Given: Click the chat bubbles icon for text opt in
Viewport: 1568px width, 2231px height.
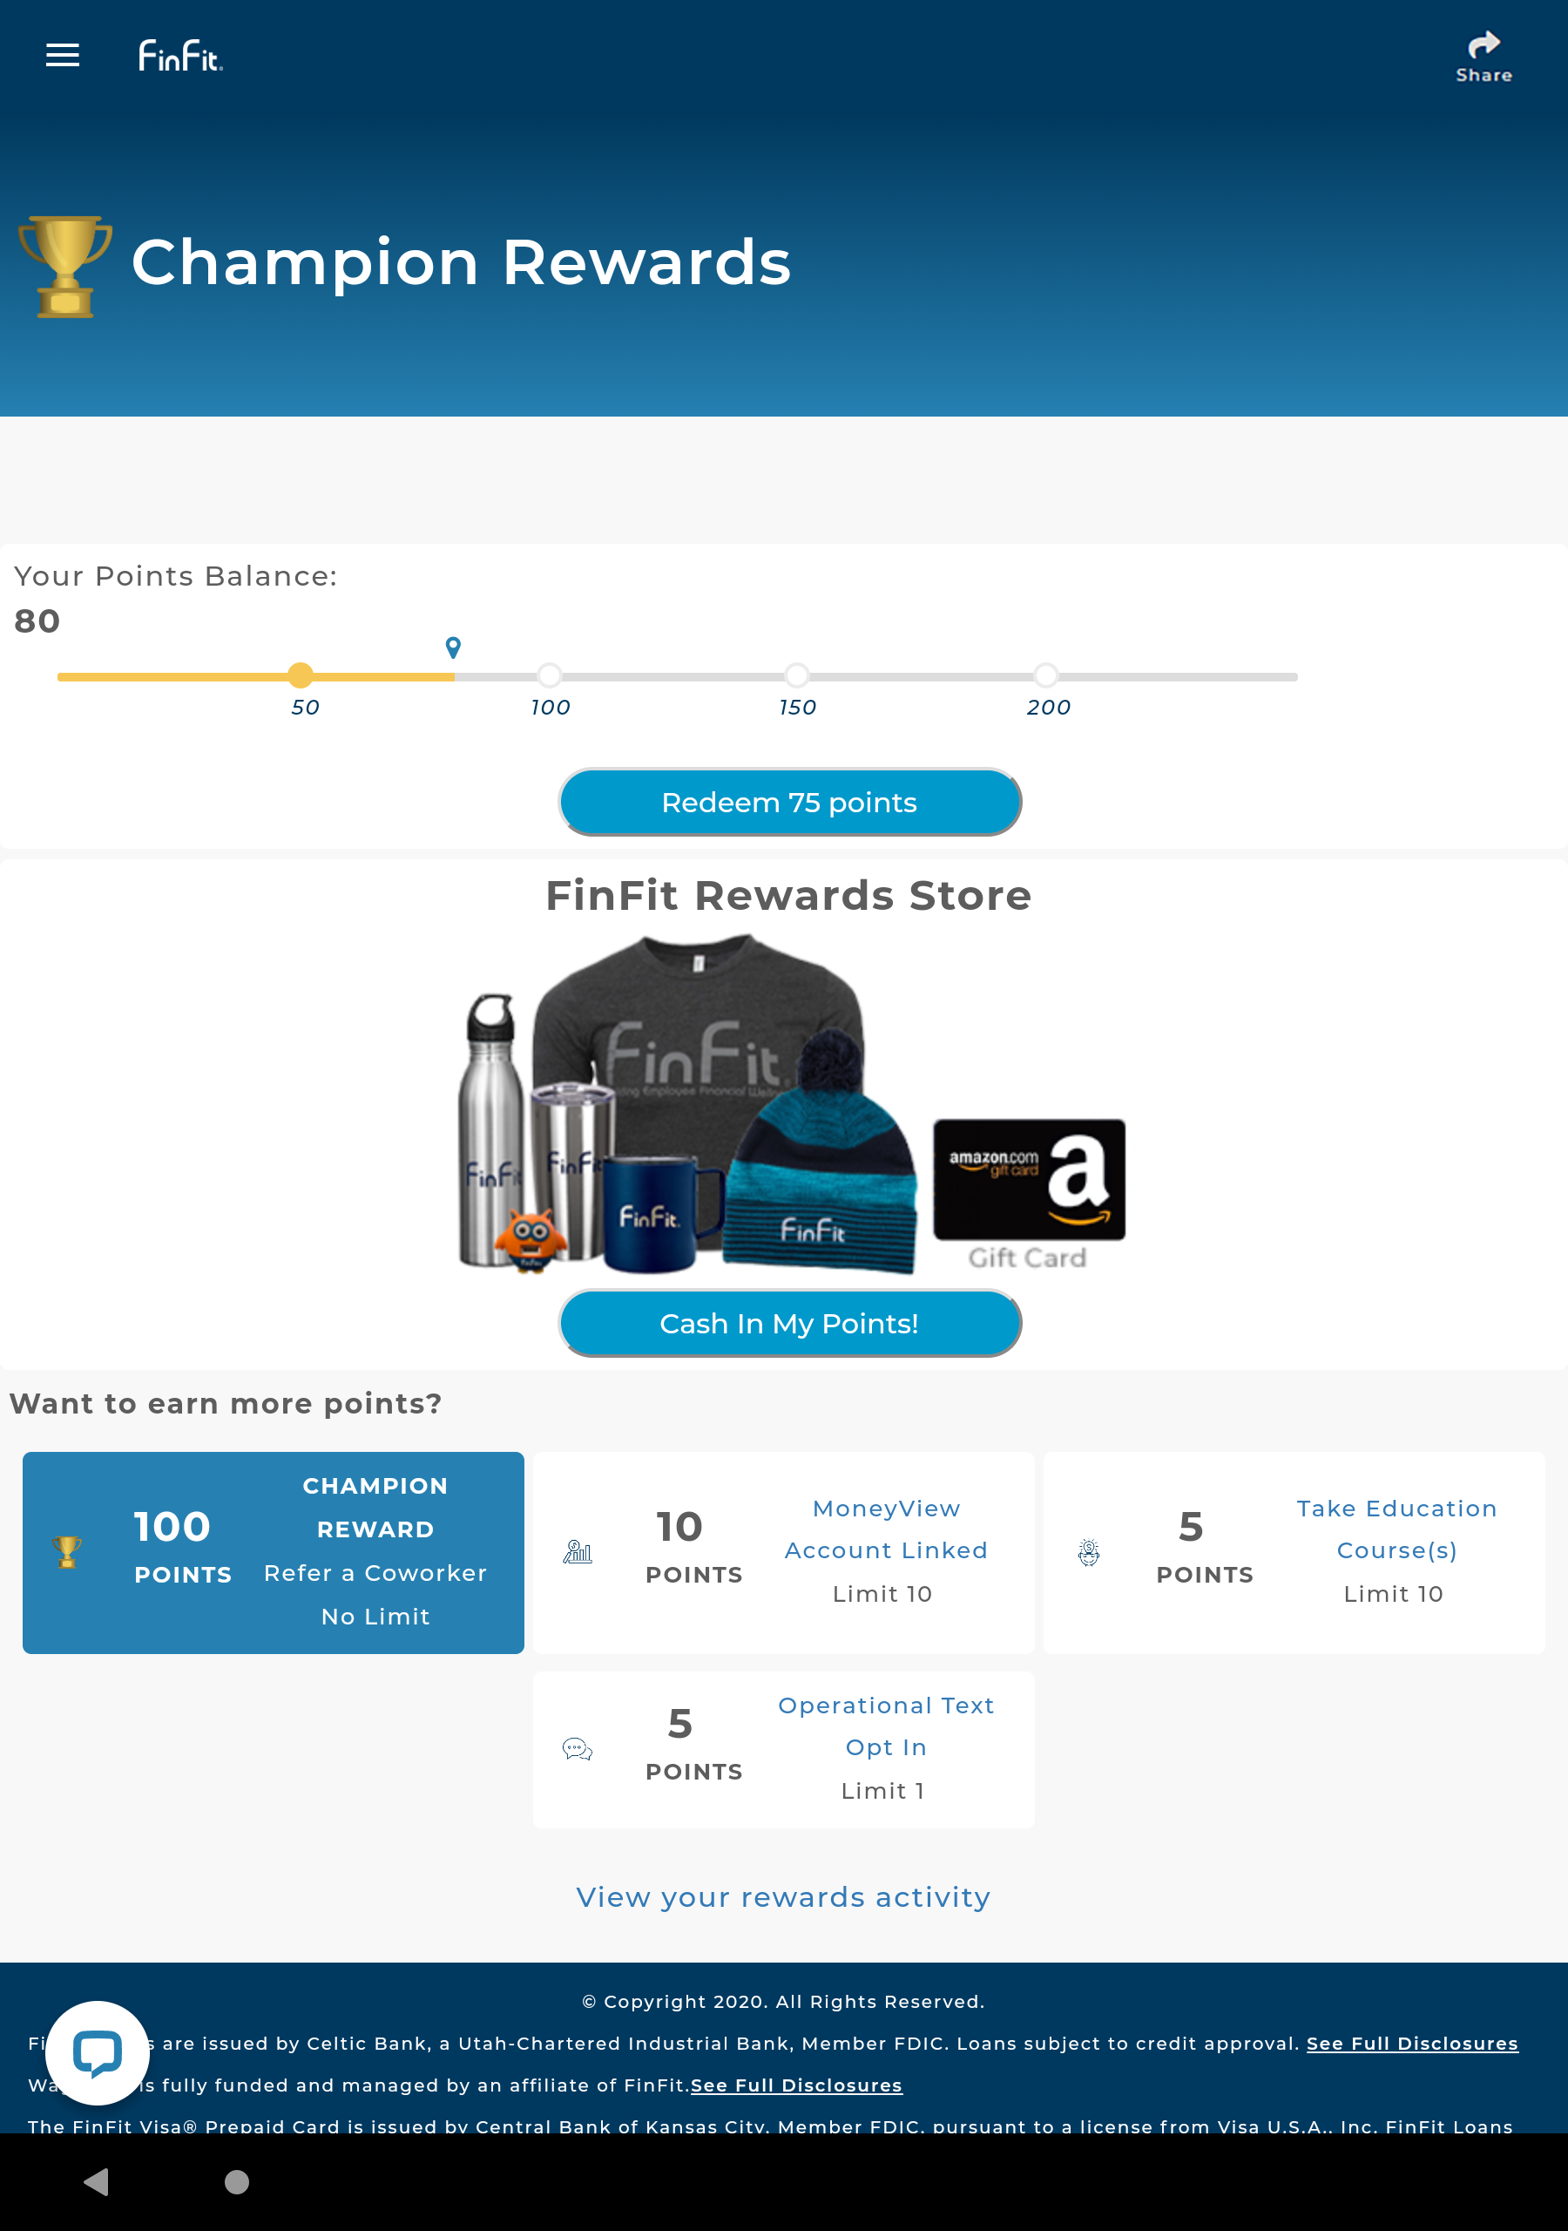Looking at the screenshot, I should [577, 1749].
